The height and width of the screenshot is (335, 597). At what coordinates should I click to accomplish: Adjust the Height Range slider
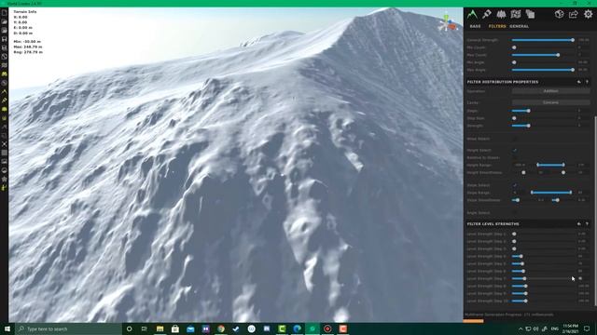tap(550, 165)
